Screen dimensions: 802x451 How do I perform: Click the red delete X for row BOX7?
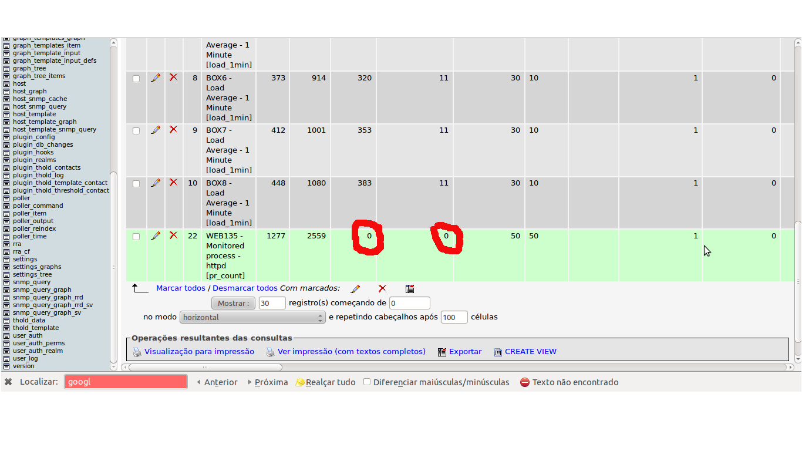[x=173, y=130]
